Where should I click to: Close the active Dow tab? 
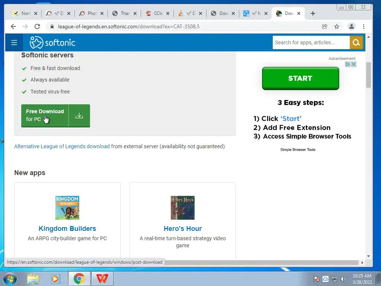[x=299, y=13]
